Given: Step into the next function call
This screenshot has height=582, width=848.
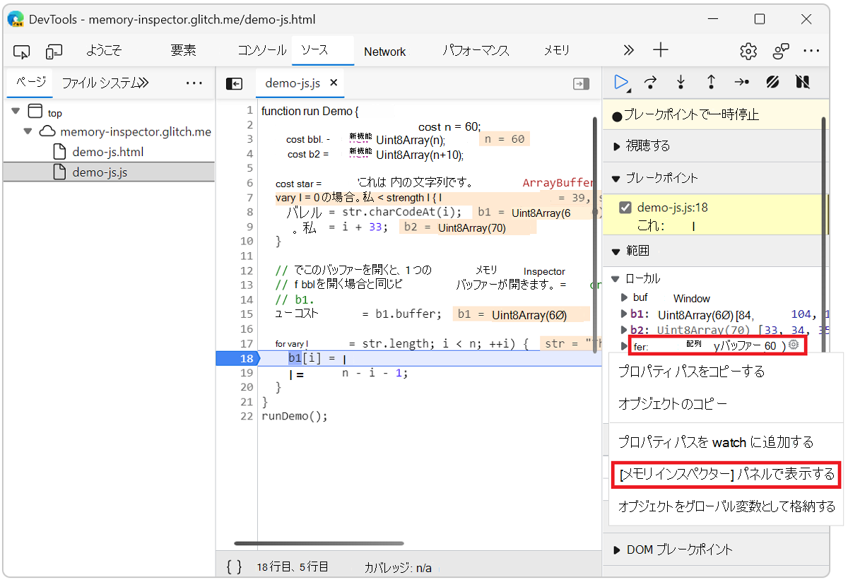Looking at the screenshot, I should click(x=680, y=83).
